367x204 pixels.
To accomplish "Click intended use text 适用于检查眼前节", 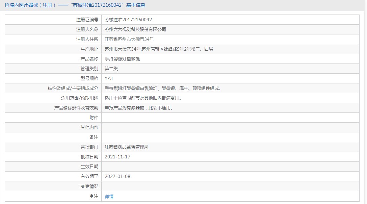I will (143, 98).
